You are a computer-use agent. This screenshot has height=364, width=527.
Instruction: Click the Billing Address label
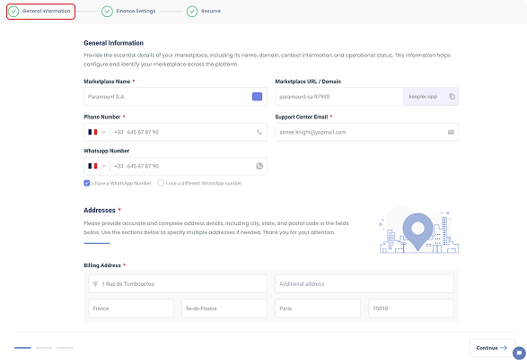point(102,265)
